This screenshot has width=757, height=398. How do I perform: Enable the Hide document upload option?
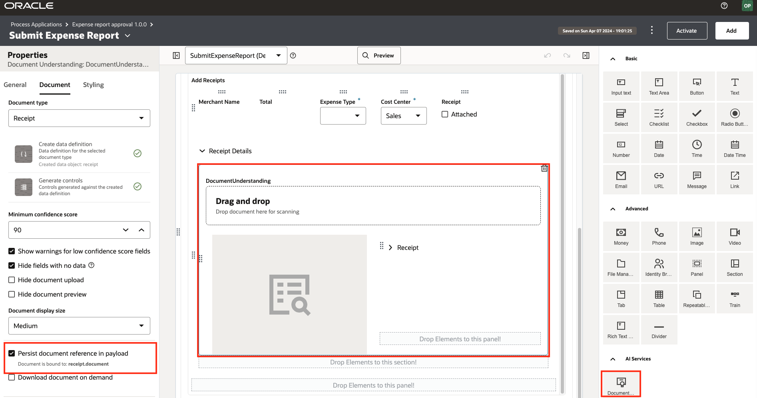tap(12, 280)
